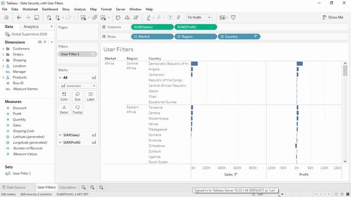Image resolution: width=351 pixels, height=197 pixels.
Task: Click the sort descending icon
Action: [136, 18]
